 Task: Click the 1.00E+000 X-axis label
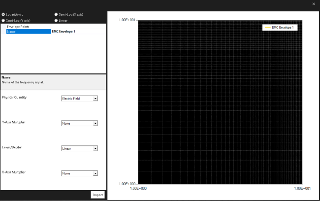pos(138,188)
